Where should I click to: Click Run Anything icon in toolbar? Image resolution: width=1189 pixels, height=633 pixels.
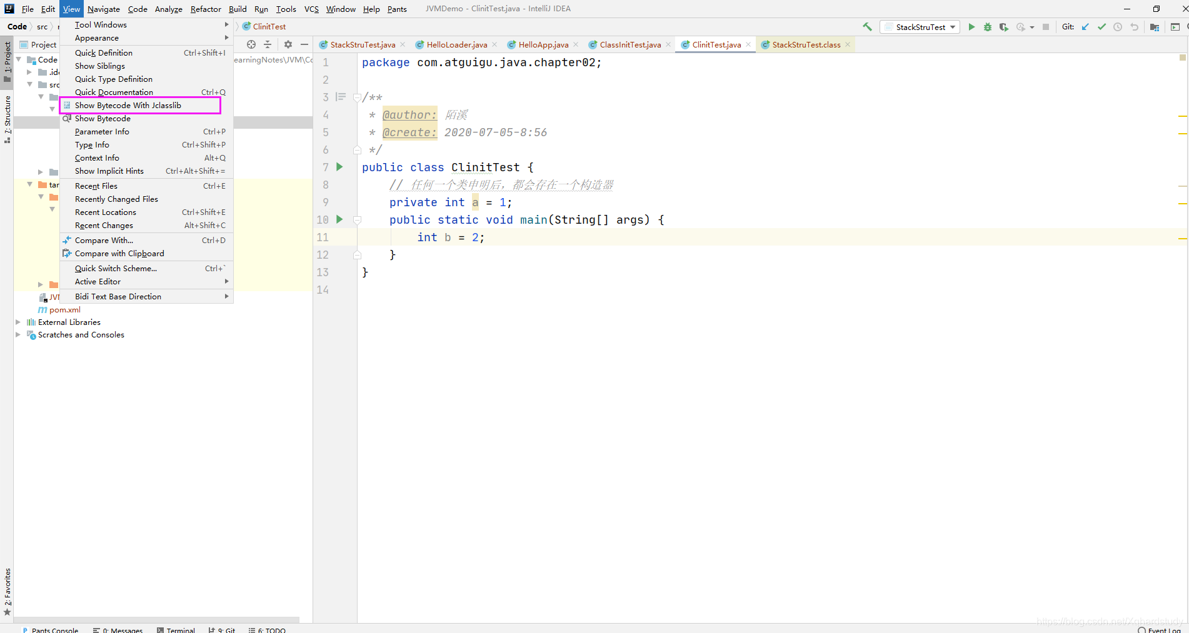[x=1175, y=27]
